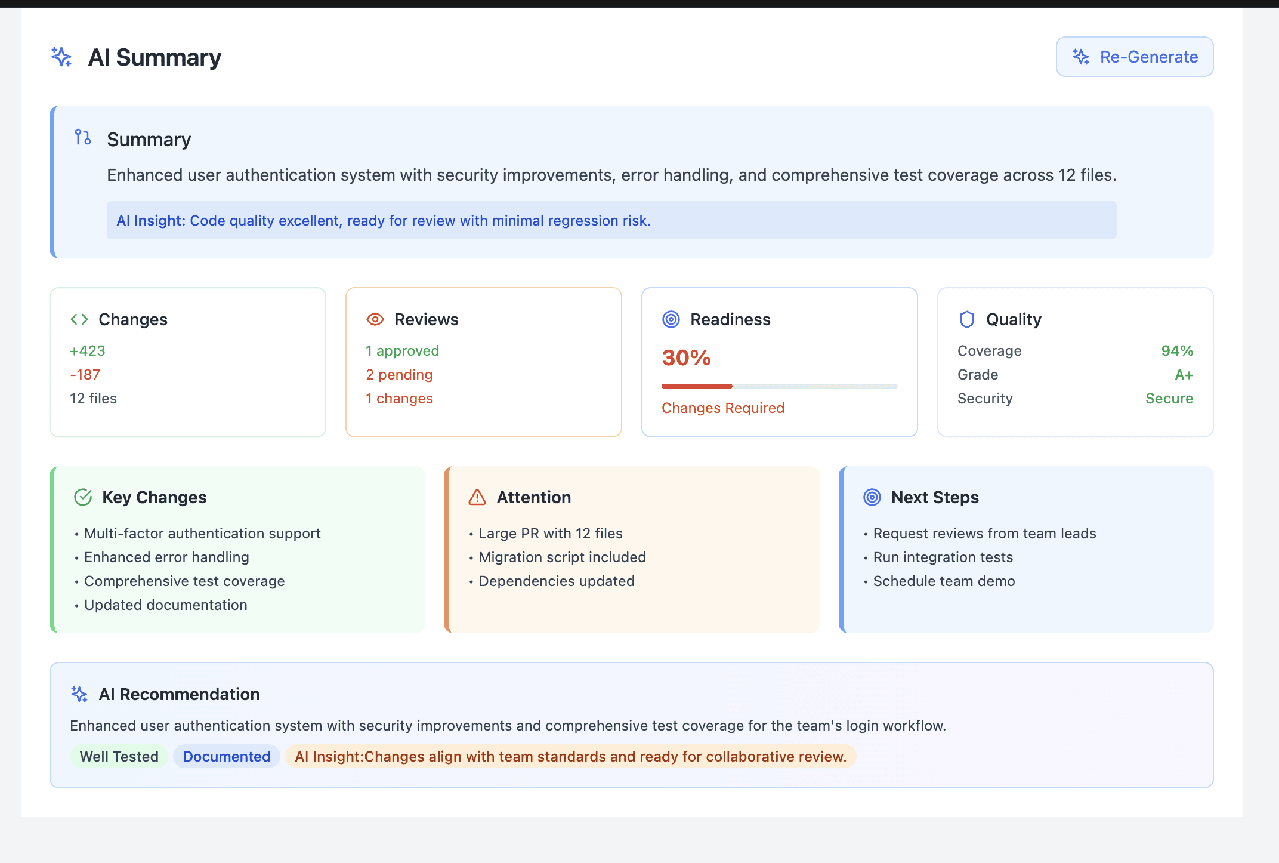Click the checkmark circle icon beside Key Changes
Viewport: 1279px width, 863px height.
click(x=83, y=497)
